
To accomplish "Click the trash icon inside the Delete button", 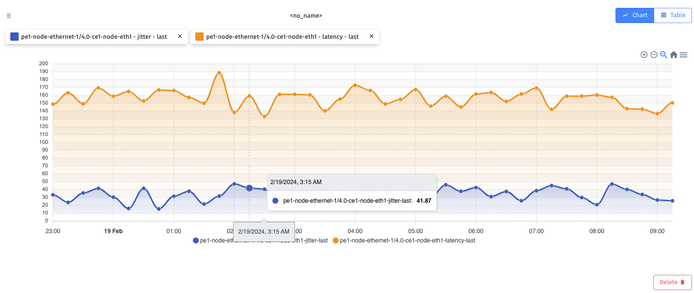I will pos(682,282).
